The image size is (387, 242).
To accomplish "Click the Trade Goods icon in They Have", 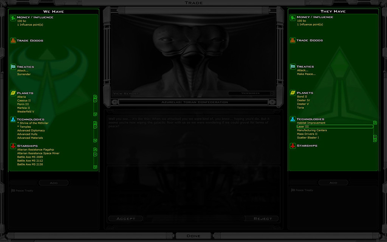I will (293, 40).
